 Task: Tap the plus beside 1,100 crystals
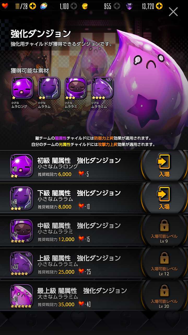pos(74,6)
